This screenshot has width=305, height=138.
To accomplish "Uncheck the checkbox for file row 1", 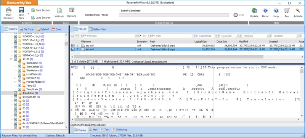I will coord(73,45).
